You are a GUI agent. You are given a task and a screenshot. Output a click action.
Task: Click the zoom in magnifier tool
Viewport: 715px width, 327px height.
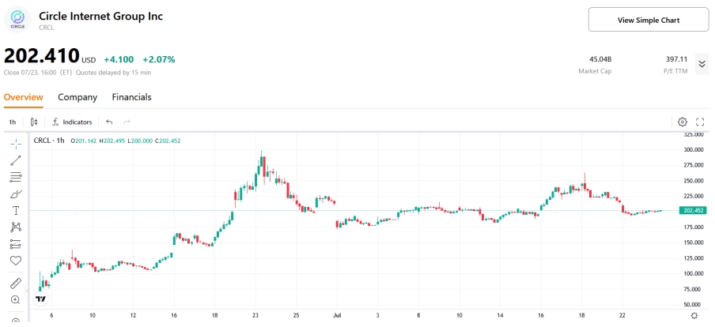tap(16, 300)
